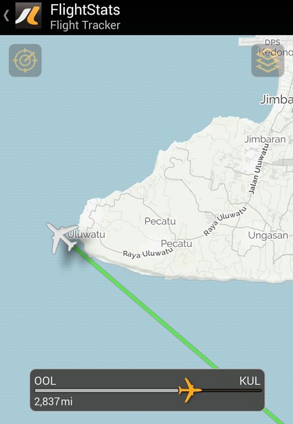293x424 pixels.
Task: Click the flight progress bar track
Action: [x=148, y=390]
